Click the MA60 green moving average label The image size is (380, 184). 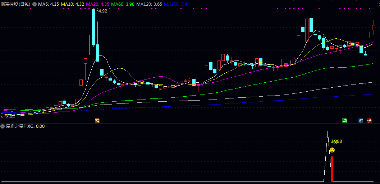click(x=123, y=4)
